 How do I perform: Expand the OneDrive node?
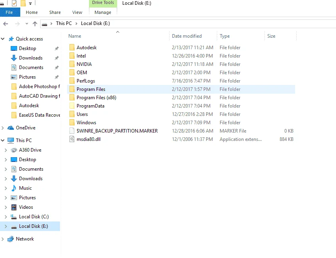[x=3, y=128]
